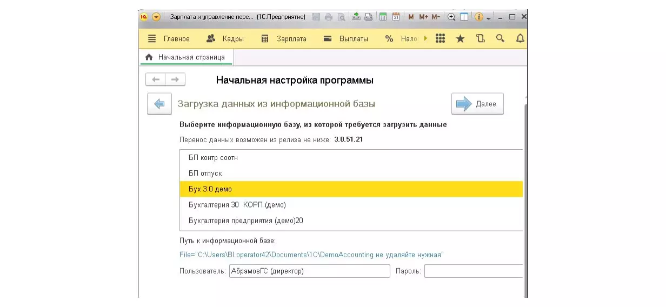Screen dimensions: 666x307
Task: Click the Save (floppy disk) title-bar icon
Action: pos(316,17)
